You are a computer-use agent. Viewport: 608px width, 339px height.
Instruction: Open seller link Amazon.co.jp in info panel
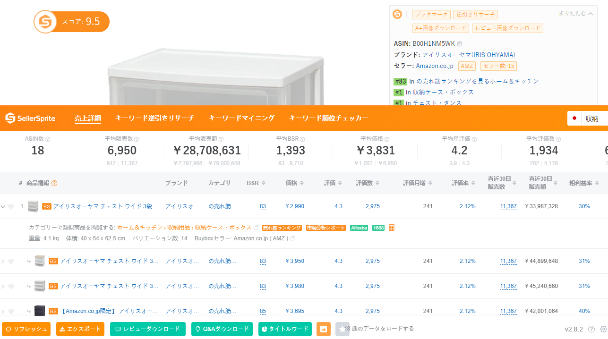[435, 66]
